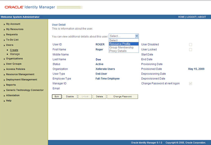This screenshot has width=211, height=145.
Task: Expand the Resource Management arrow
Action: (x=4, y=74)
